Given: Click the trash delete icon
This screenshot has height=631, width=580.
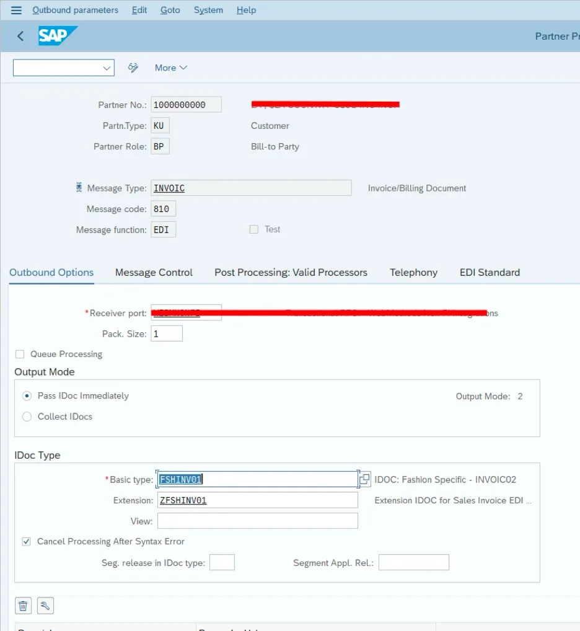Looking at the screenshot, I should tap(23, 606).
